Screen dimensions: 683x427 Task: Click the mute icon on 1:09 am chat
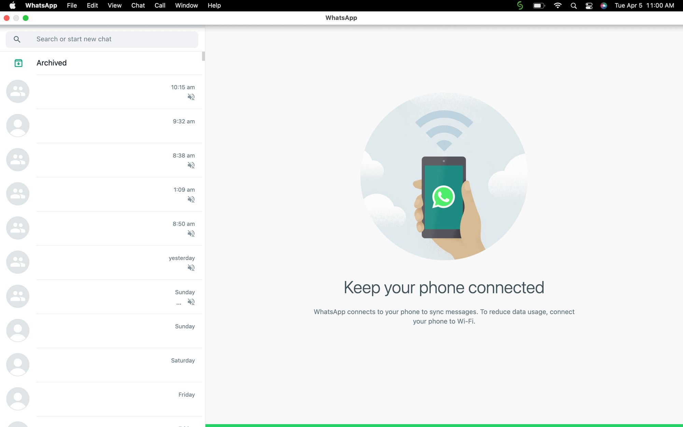(191, 199)
